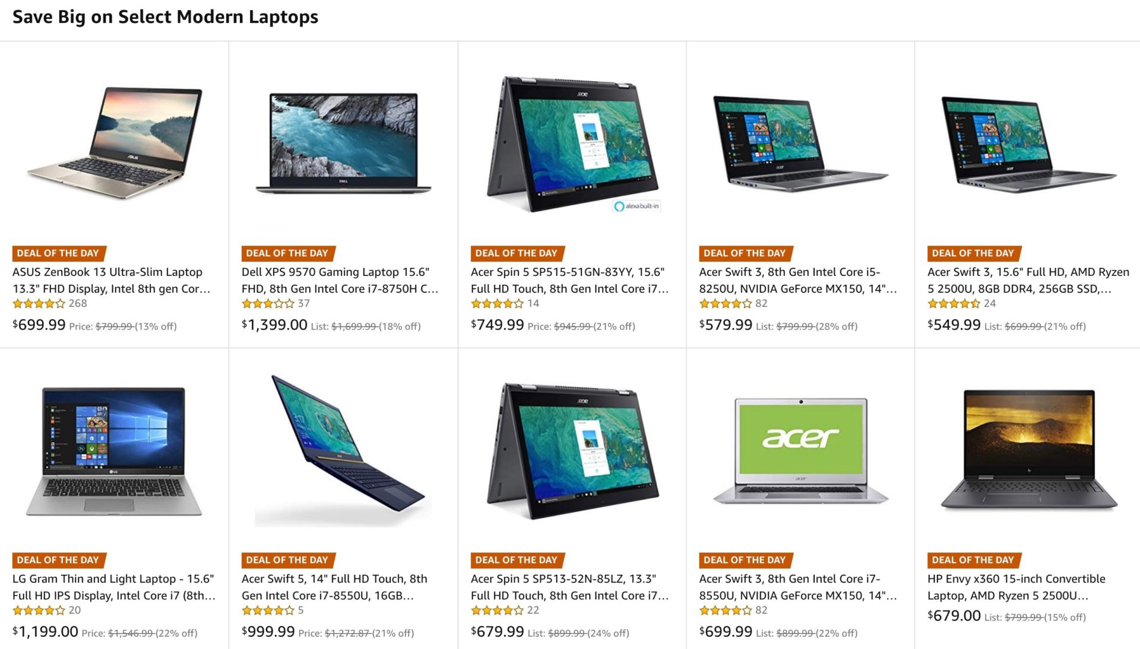Click the $679.99 price of Acer Spin 5 SP513
The image size is (1140, 649).
pyautogui.click(x=498, y=632)
